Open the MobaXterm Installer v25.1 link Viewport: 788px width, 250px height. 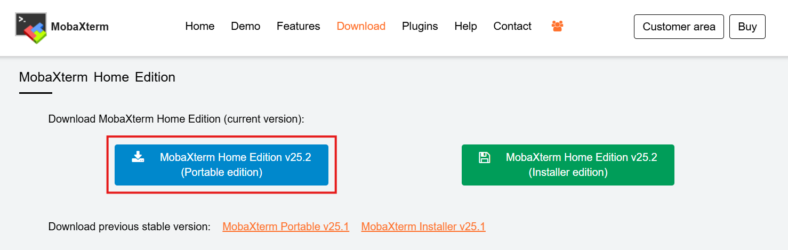click(x=423, y=227)
